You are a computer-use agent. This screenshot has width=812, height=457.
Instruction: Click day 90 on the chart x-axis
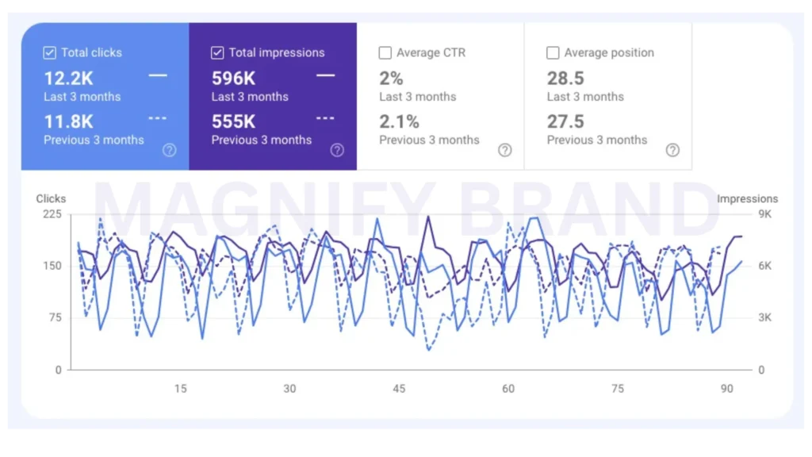(x=726, y=389)
